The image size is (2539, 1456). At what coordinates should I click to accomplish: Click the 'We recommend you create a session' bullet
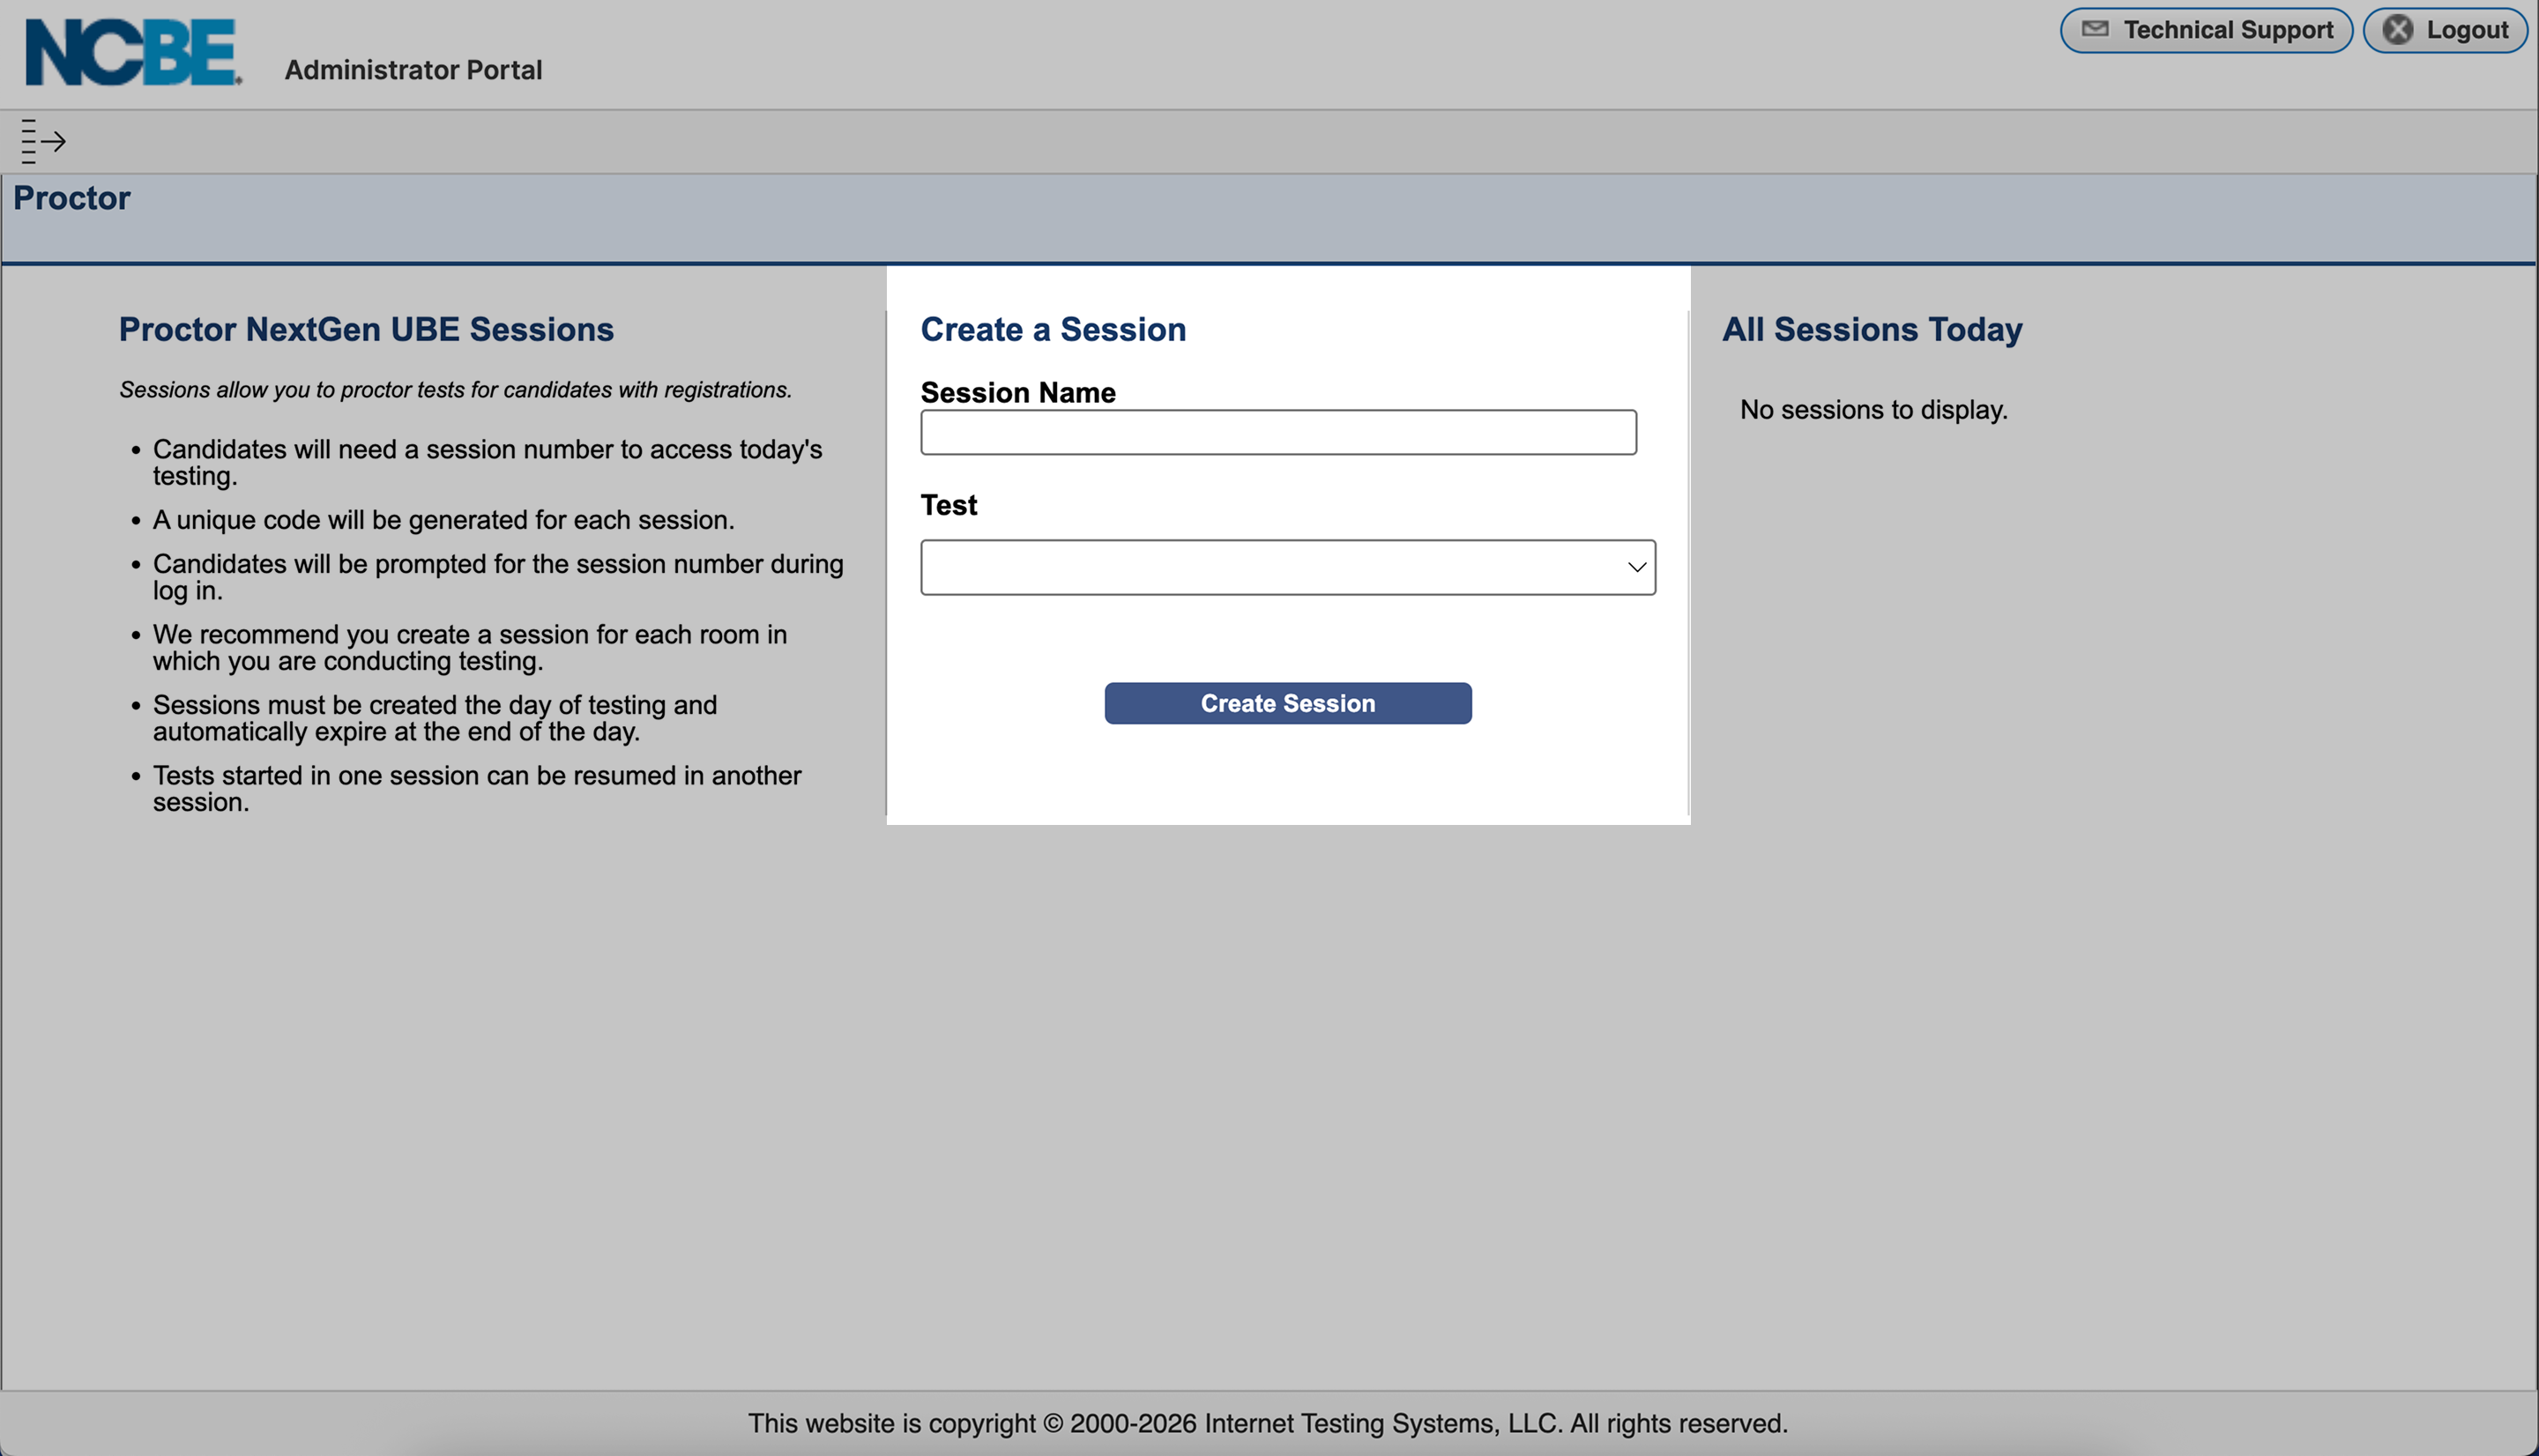click(x=470, y=647)
